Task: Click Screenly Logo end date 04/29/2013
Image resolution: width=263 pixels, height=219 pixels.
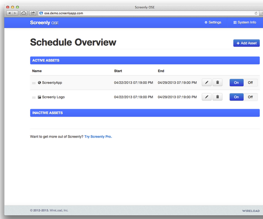Action: coord(177,97)
